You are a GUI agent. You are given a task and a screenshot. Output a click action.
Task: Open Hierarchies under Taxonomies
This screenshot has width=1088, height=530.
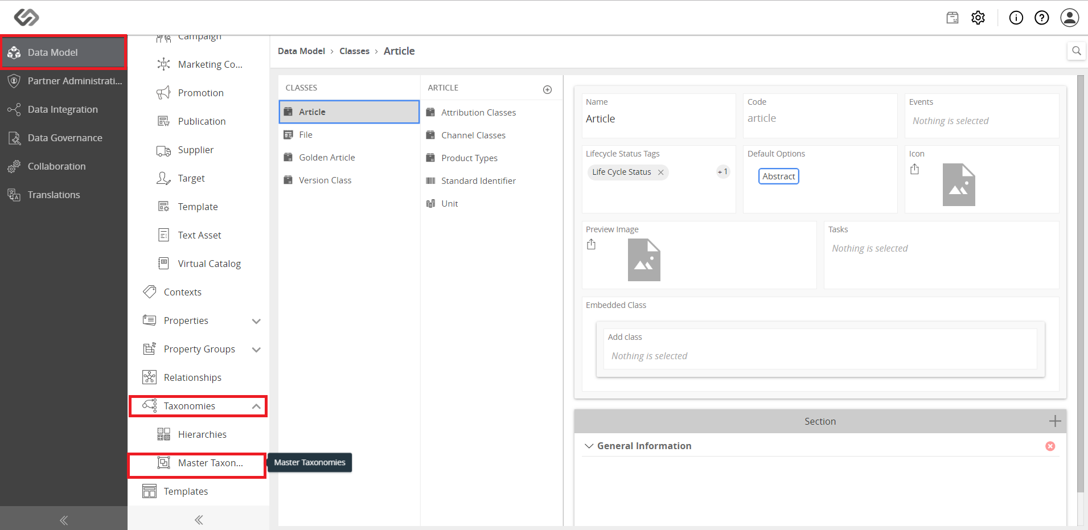click(199, 434)
